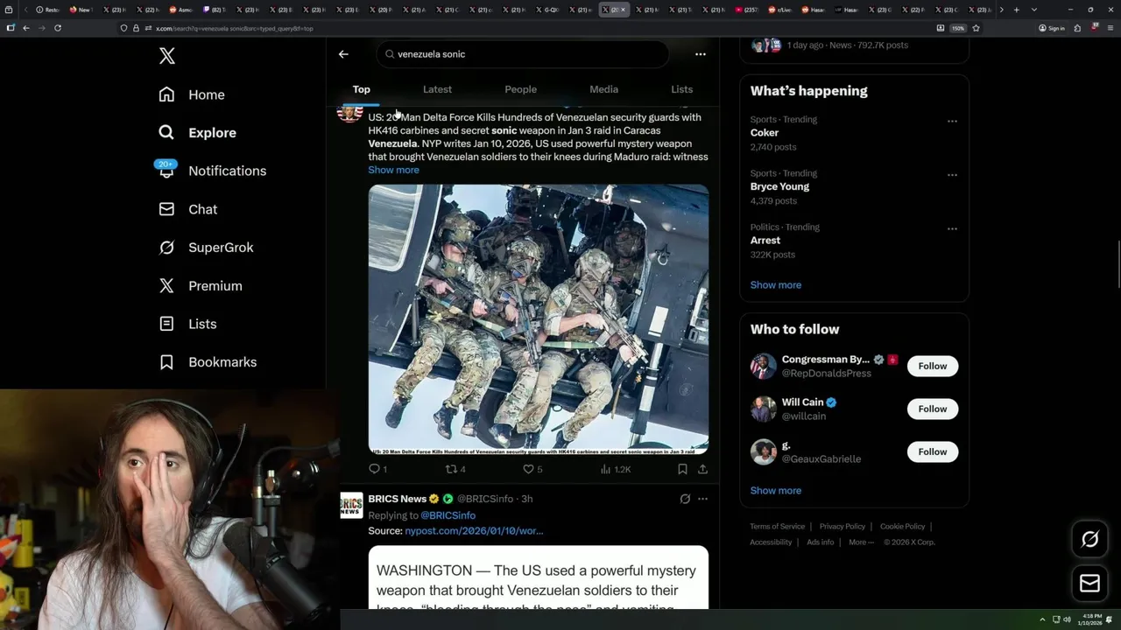The height and width of the screenshot is (630, 1121).
Task: Open more options for the Arrest trend
Action: (952, 229)
